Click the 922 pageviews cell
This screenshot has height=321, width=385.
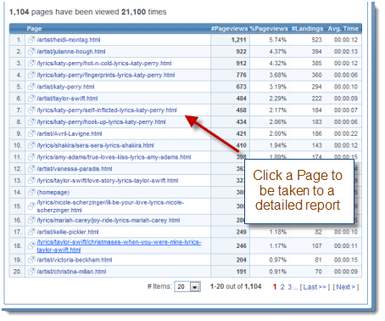(242, 52)
